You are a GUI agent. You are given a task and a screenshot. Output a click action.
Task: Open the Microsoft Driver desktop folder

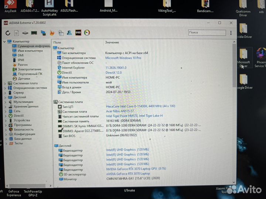(x=243, y=58)
